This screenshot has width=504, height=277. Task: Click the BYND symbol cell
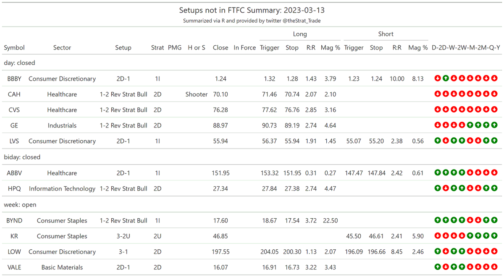click(14, 220)
